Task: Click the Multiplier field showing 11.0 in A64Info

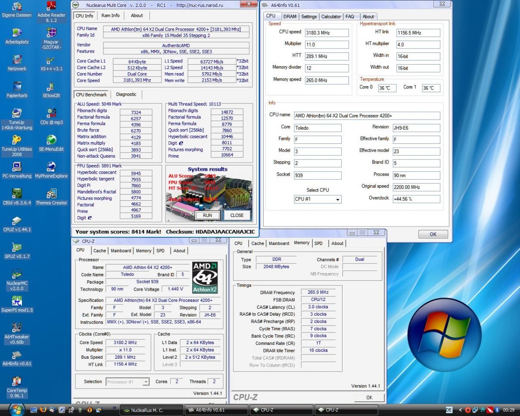Action: 327,44
